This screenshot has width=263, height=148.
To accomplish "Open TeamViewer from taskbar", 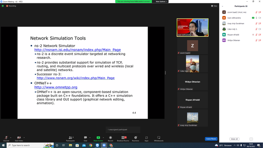I will (x=97, y=145).
